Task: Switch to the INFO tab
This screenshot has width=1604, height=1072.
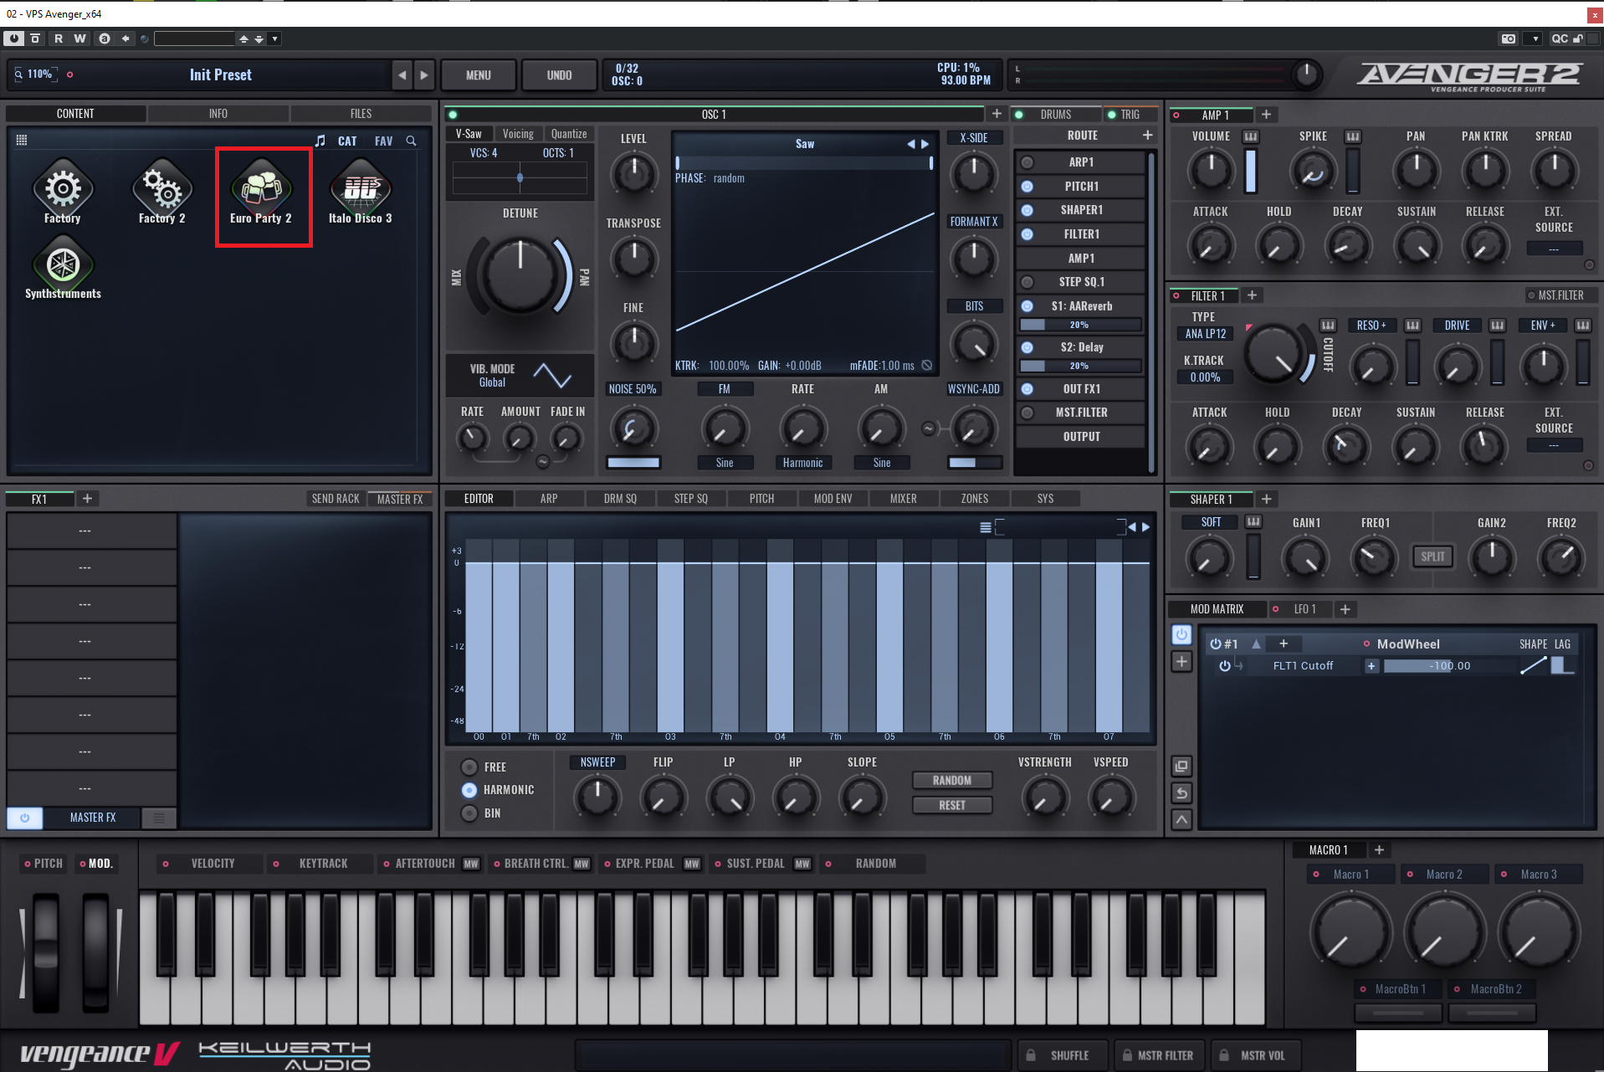Action: pyautogui.click(x=218, y=114)
